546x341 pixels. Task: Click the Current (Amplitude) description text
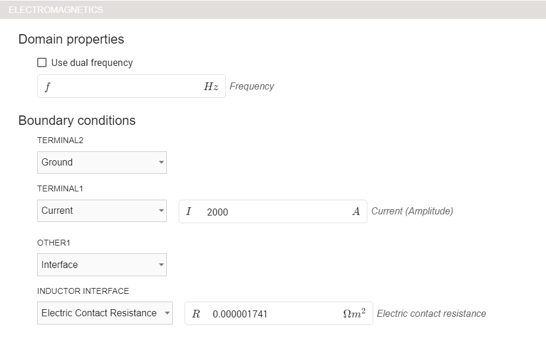(x=412, y=211)
